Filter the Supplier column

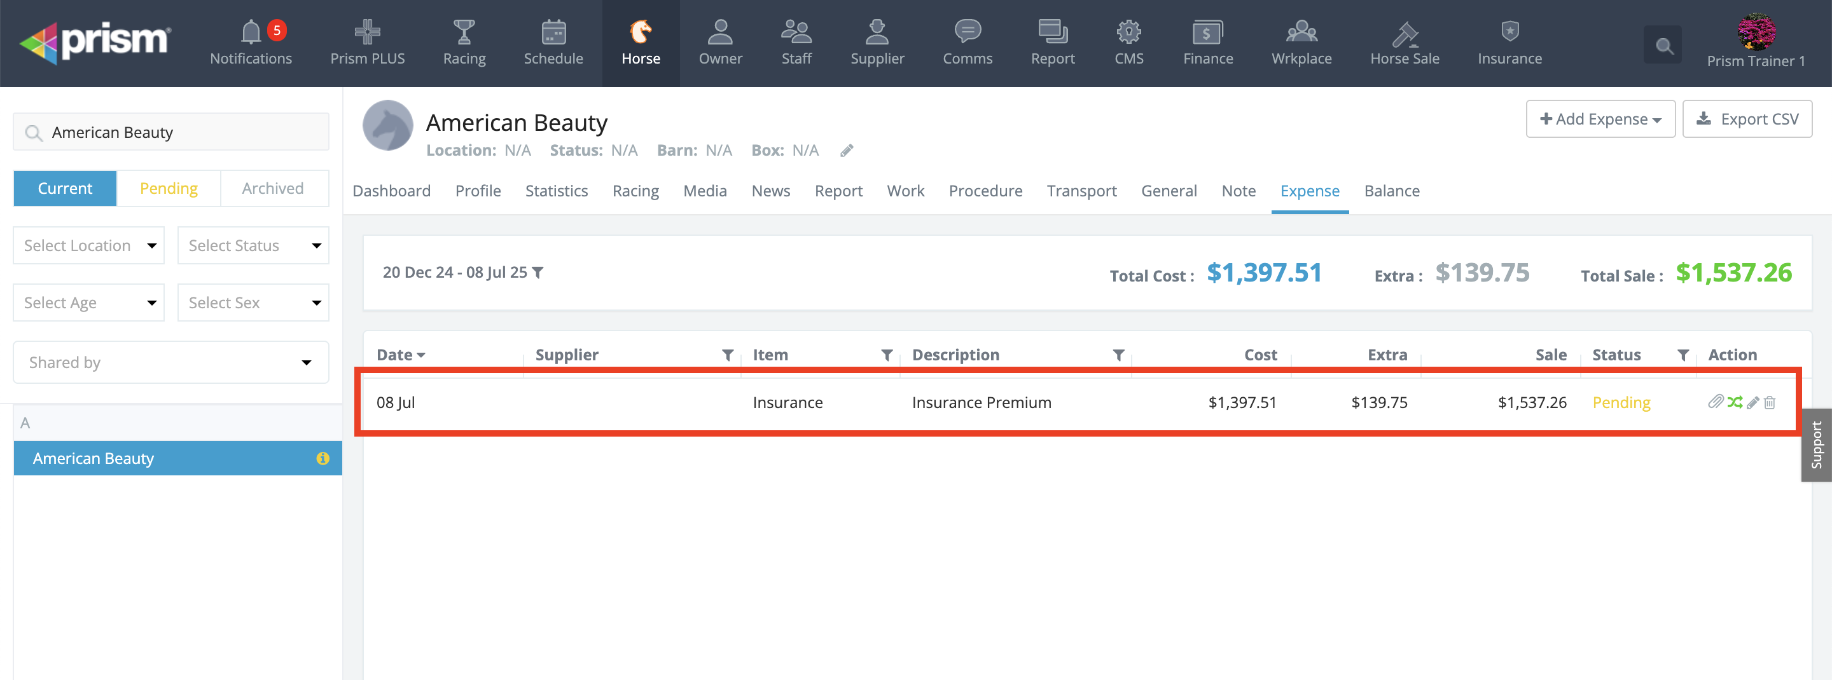coord(728,355)
